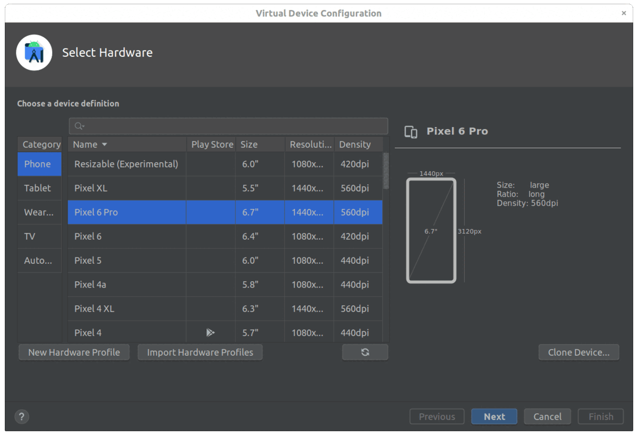
Task: Click the Finish button
Action: click(x=601, y=417)
